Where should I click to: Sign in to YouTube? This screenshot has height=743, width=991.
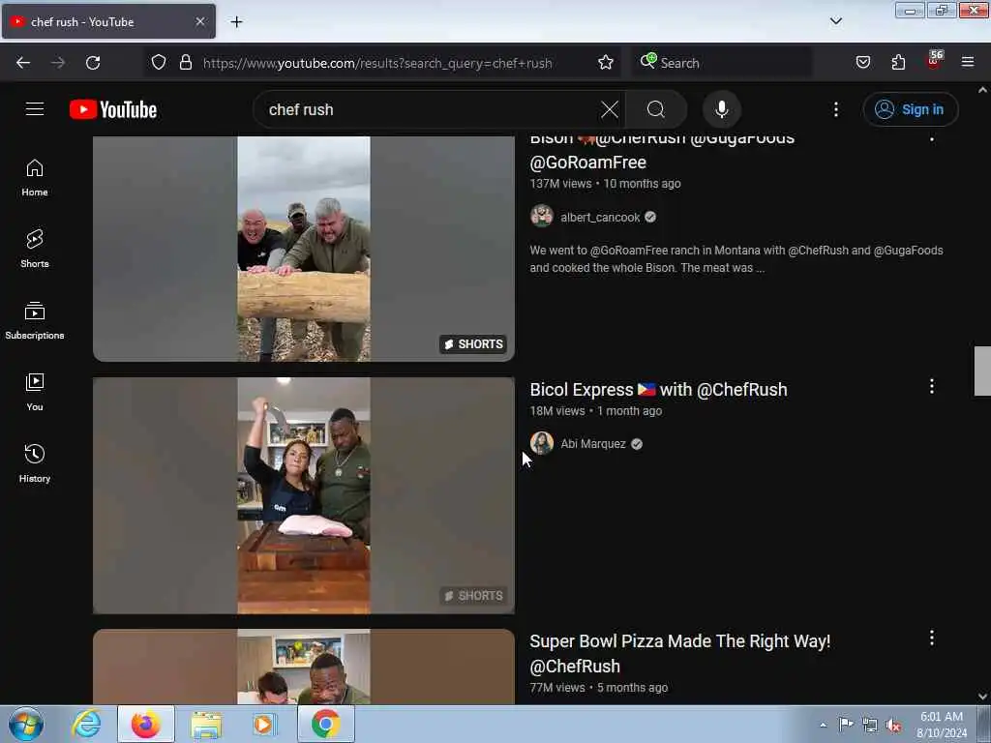tap(910, 109)
